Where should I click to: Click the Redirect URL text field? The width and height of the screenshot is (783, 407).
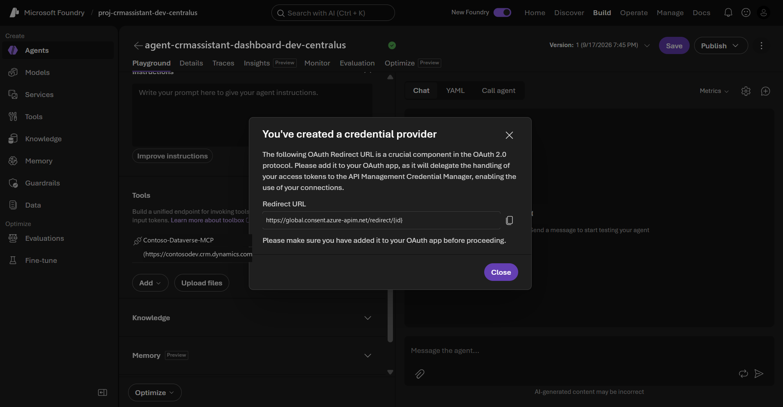point(381,220)
